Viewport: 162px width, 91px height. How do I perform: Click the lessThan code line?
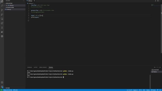[40, 5]
